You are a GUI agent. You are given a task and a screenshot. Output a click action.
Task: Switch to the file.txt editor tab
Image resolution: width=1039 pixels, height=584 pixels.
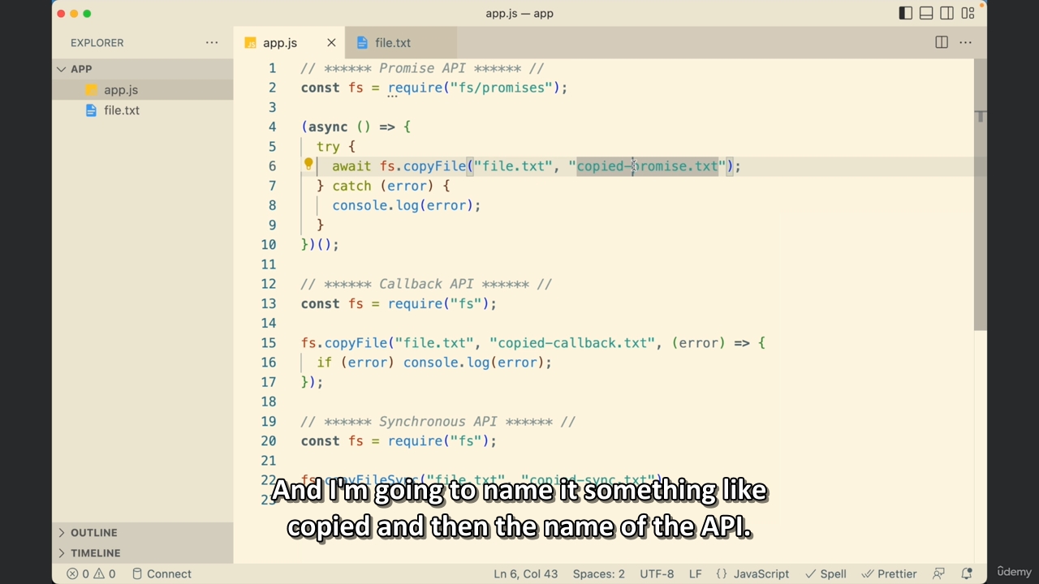pyautogui.click(x=400, y=42)
